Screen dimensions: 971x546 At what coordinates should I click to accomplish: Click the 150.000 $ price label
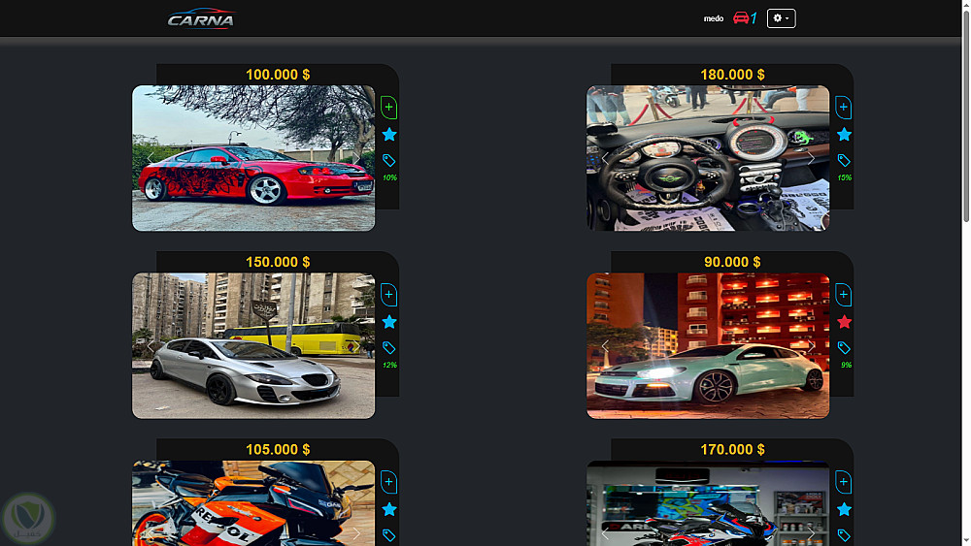click(x=278, y=262)
